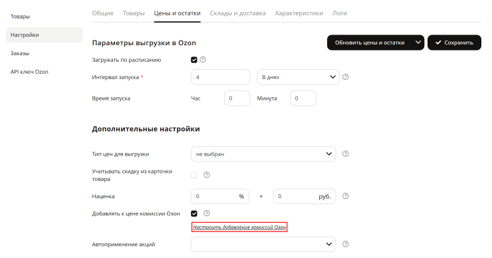The height and width of the screenshot is (258, 492).
Task: Open help icon for Наценка row
Action: pyautogui.click(x=346, y=196)
